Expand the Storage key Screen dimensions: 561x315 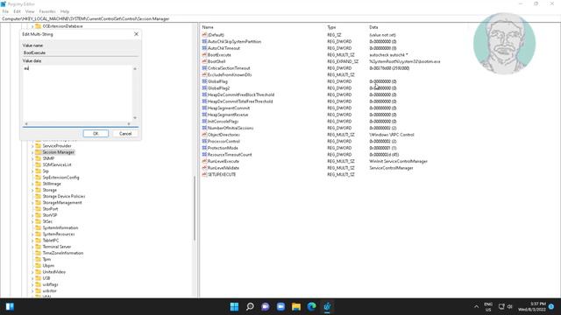(32, 190)
